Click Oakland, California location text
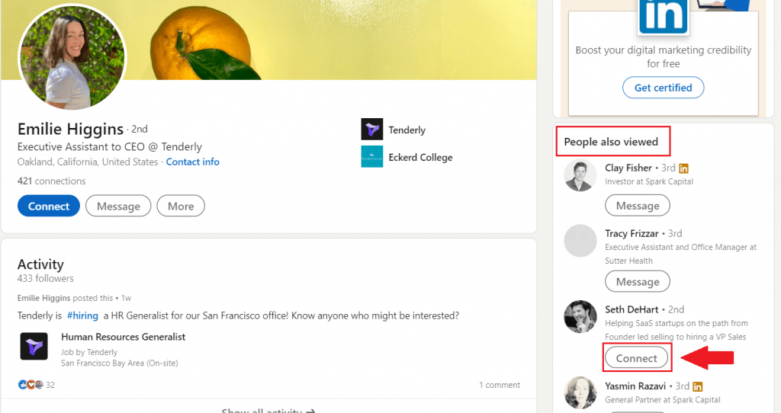Screen dimensions: 781x413 tap(88, 162)
